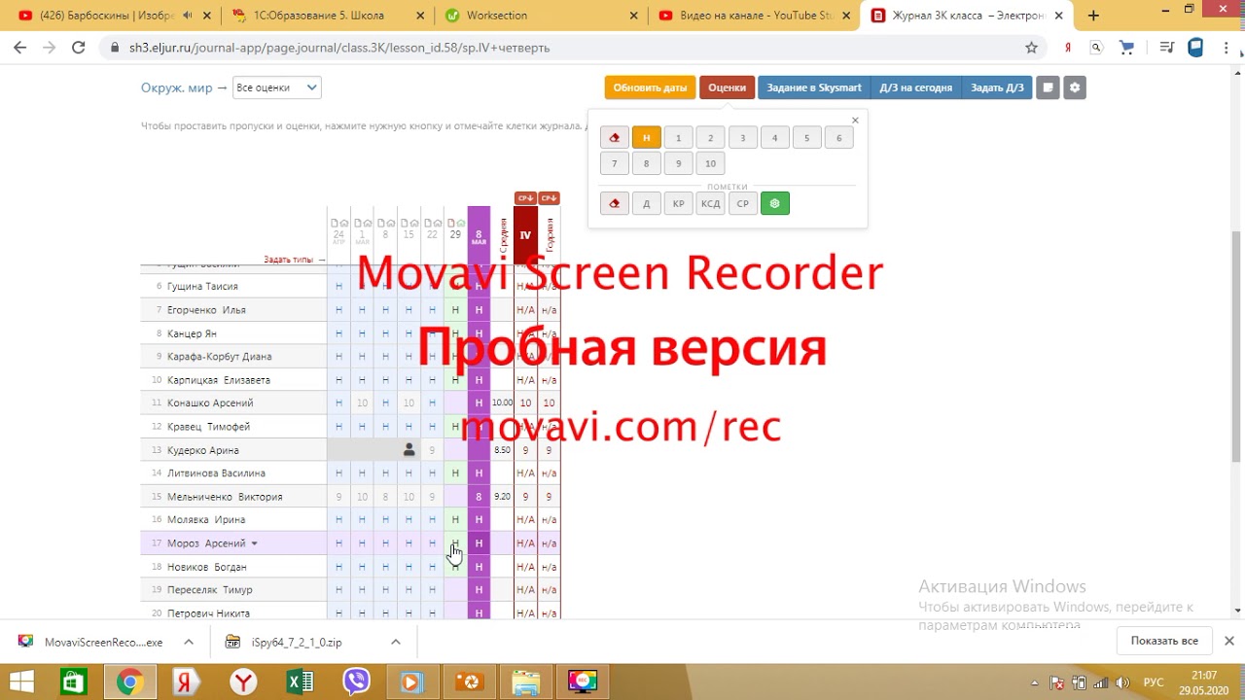Switch to 1С:Образование 5. Школа tab

[x=326, y=16]
